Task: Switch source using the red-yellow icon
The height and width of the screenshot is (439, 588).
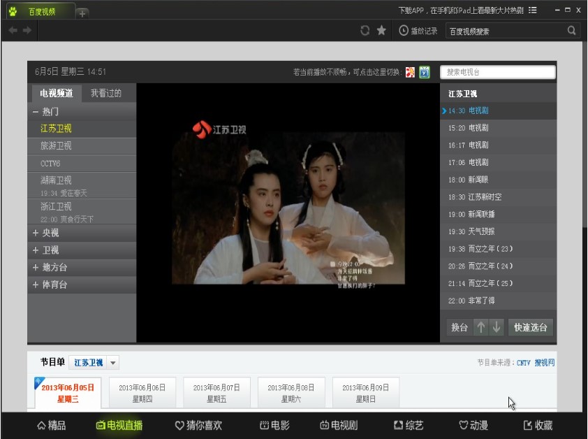Action: pyautogui.click(x=410, y=72)
